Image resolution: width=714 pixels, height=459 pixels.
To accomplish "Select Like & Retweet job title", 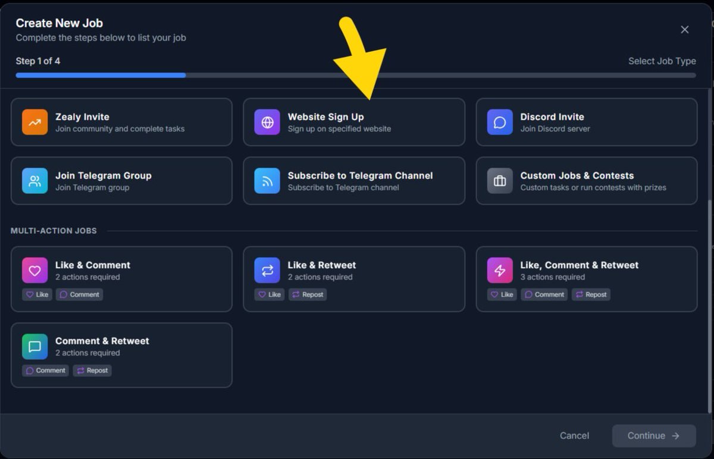I will (x=322, y=265).
